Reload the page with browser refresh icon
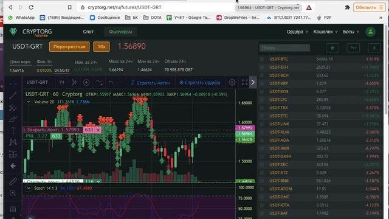This screenshot has width=389, height=219. tap(31, 7)
